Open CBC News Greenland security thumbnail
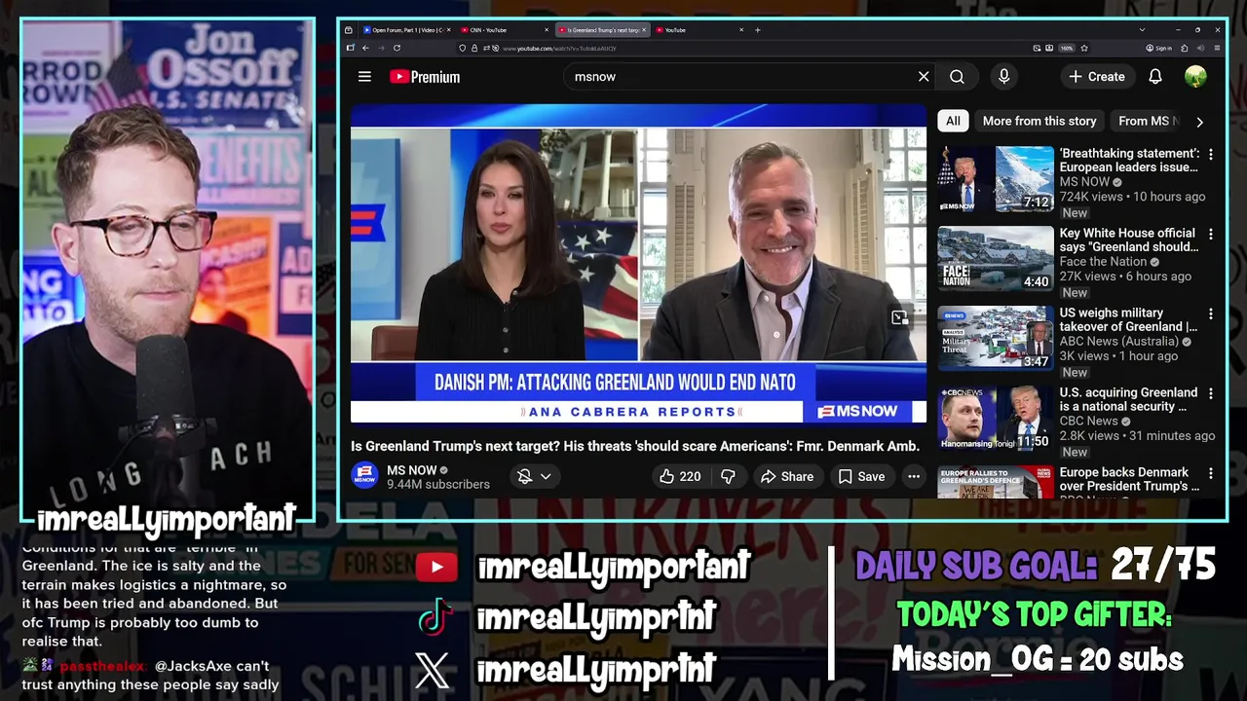1247x701 pixels. [x=996, y=419]
